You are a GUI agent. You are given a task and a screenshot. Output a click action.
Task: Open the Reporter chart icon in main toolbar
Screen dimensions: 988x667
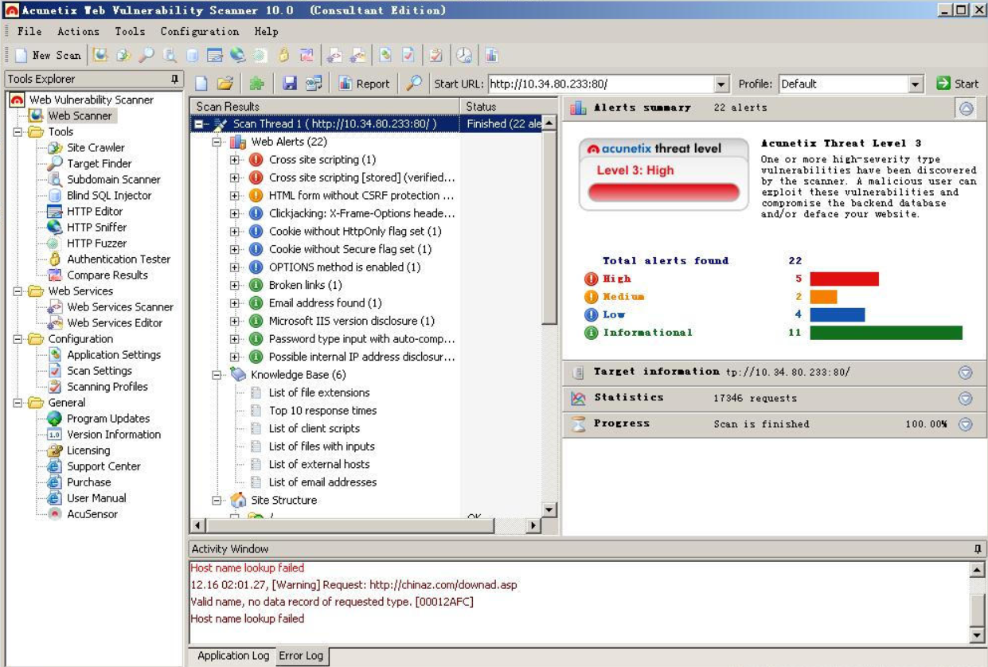491,55
